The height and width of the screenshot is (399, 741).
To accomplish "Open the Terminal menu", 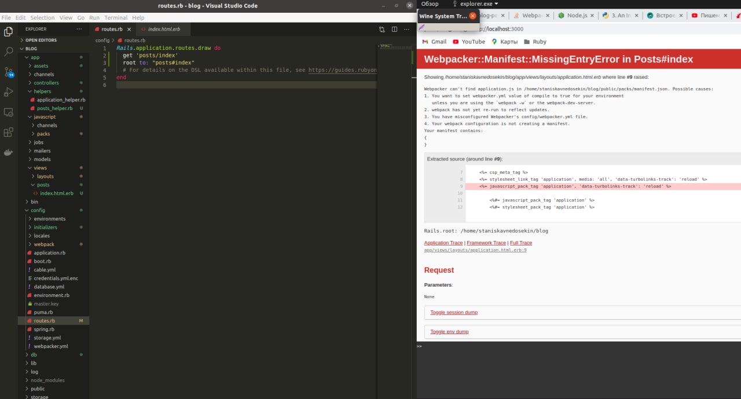I will click(116, 18).
